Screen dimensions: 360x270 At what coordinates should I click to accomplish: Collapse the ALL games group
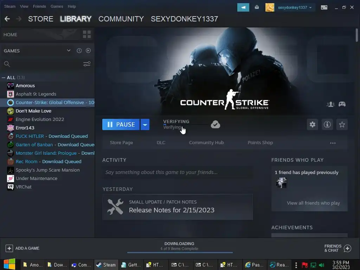(x=4, y=78)
